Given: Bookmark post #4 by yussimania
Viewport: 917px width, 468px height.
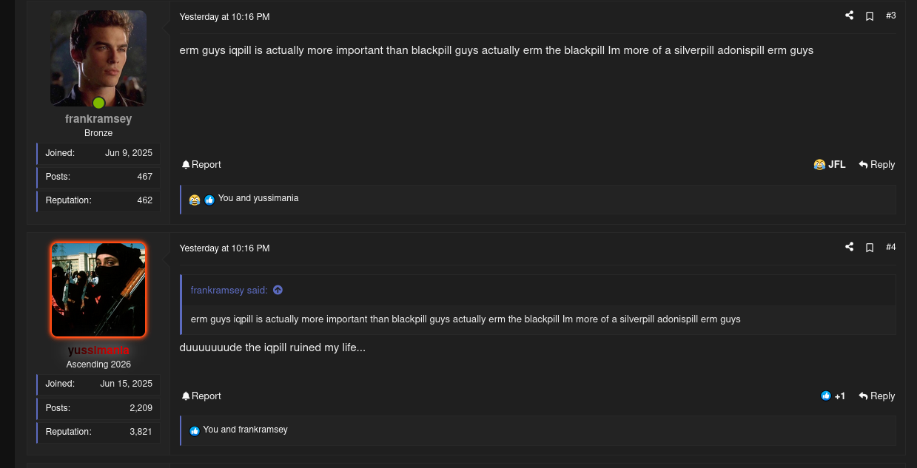Looking at the screenshot, I should 870,248.
